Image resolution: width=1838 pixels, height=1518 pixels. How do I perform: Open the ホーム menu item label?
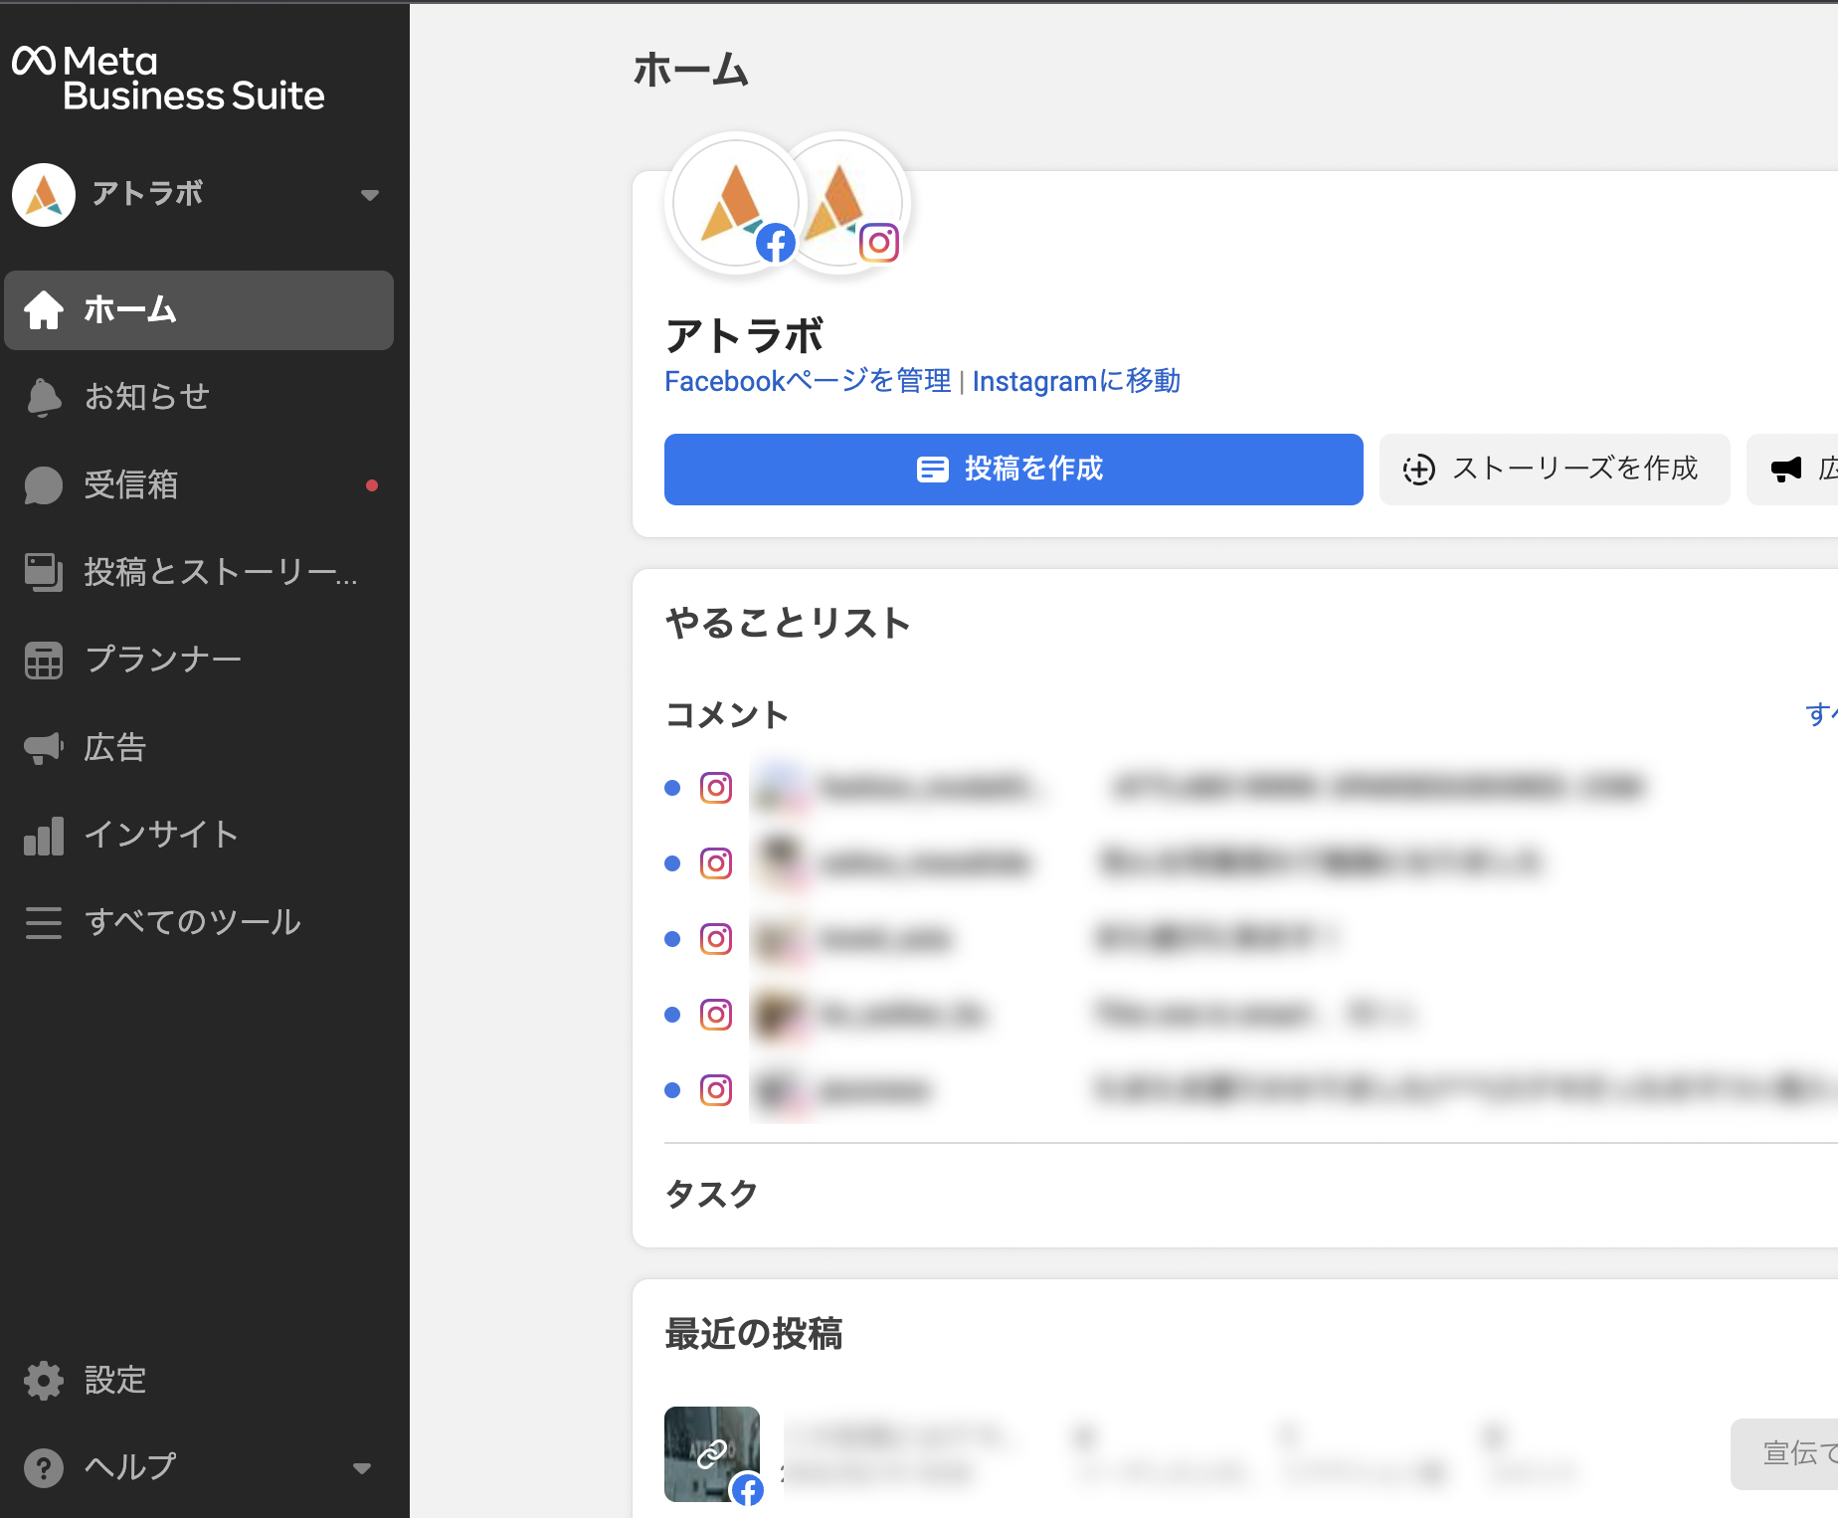130,310
